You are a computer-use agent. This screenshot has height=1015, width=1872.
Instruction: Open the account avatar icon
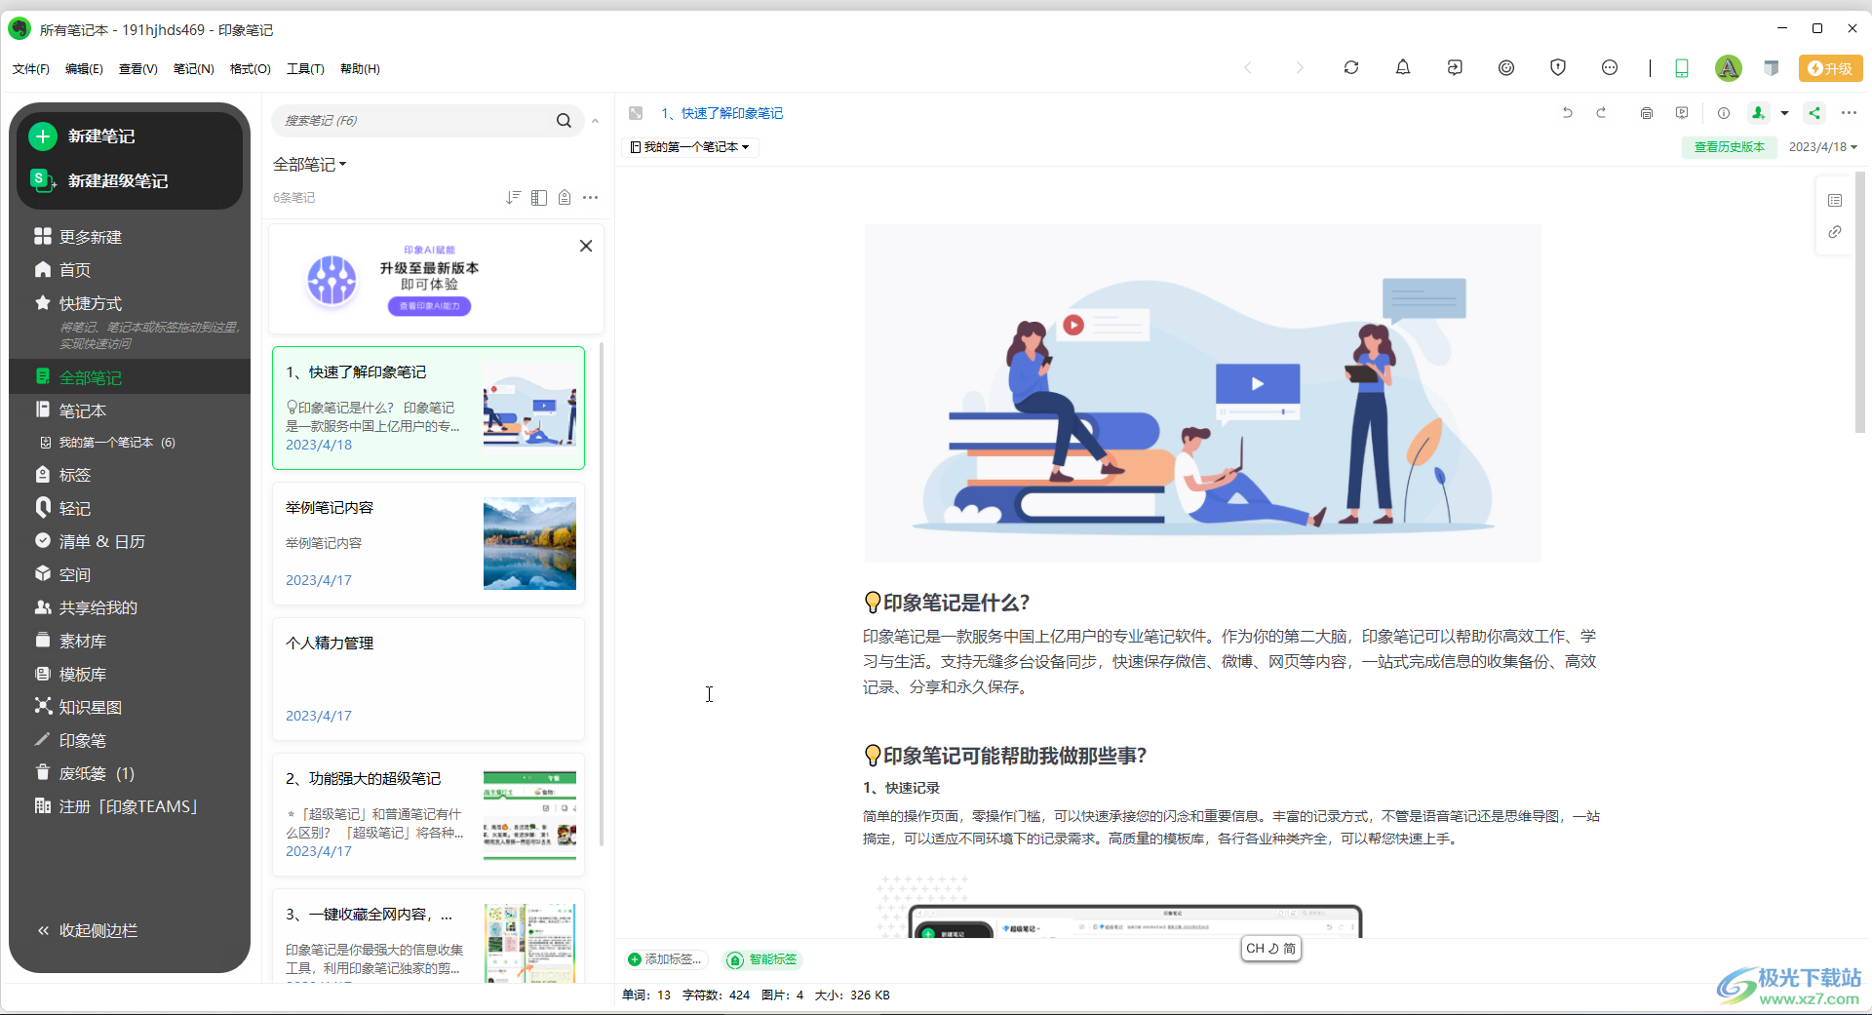click(x=1728, y=67)
